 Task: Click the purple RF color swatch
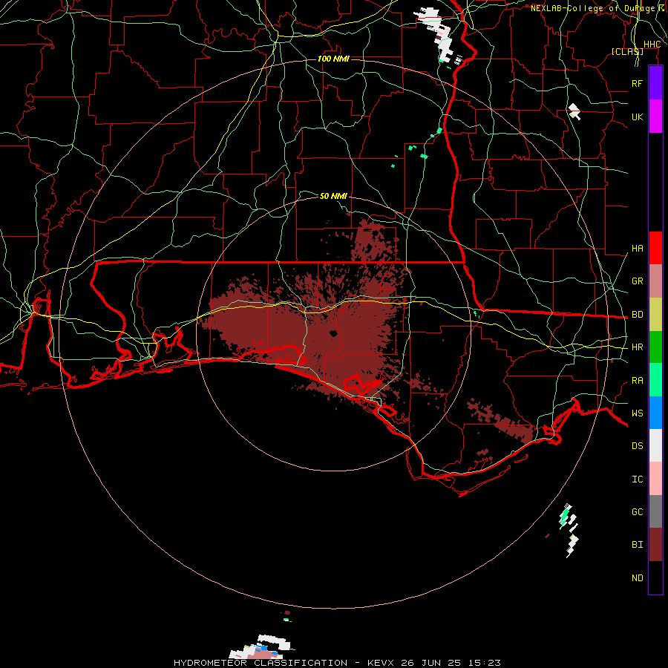pyautogui.click(x=655, y=83)
